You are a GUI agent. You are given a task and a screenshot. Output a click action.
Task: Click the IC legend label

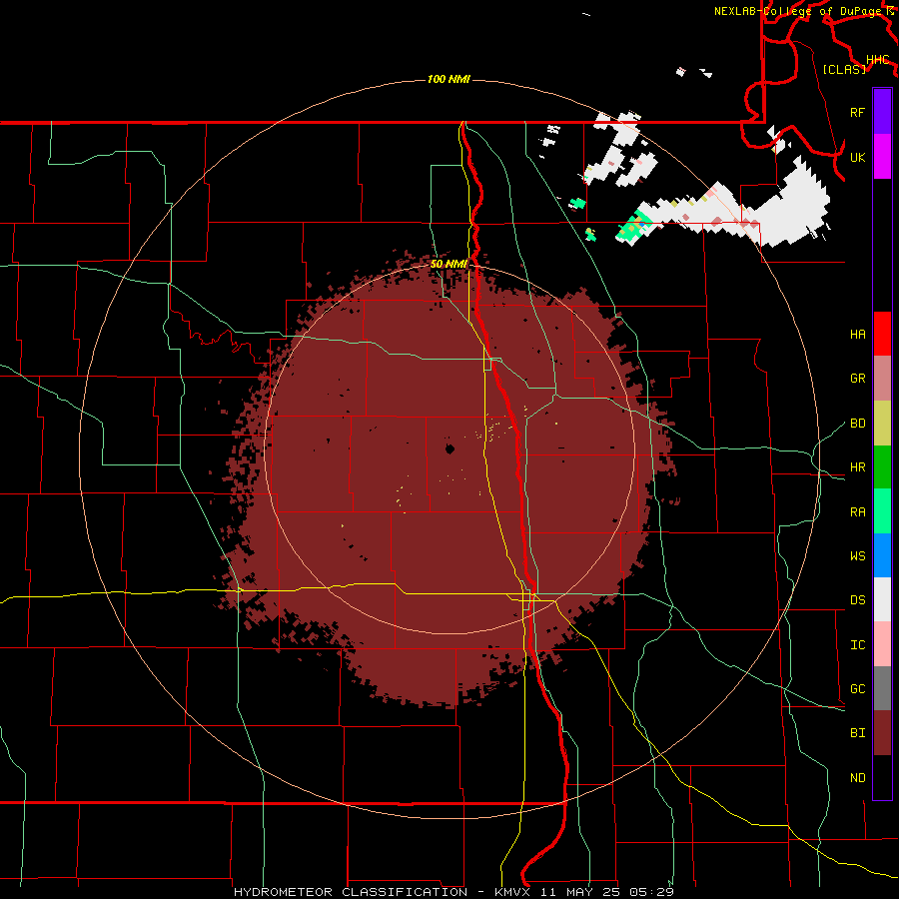857,644
